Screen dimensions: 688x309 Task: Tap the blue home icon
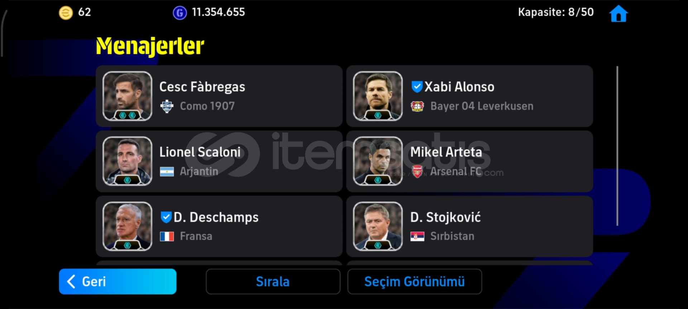[618, 14]
